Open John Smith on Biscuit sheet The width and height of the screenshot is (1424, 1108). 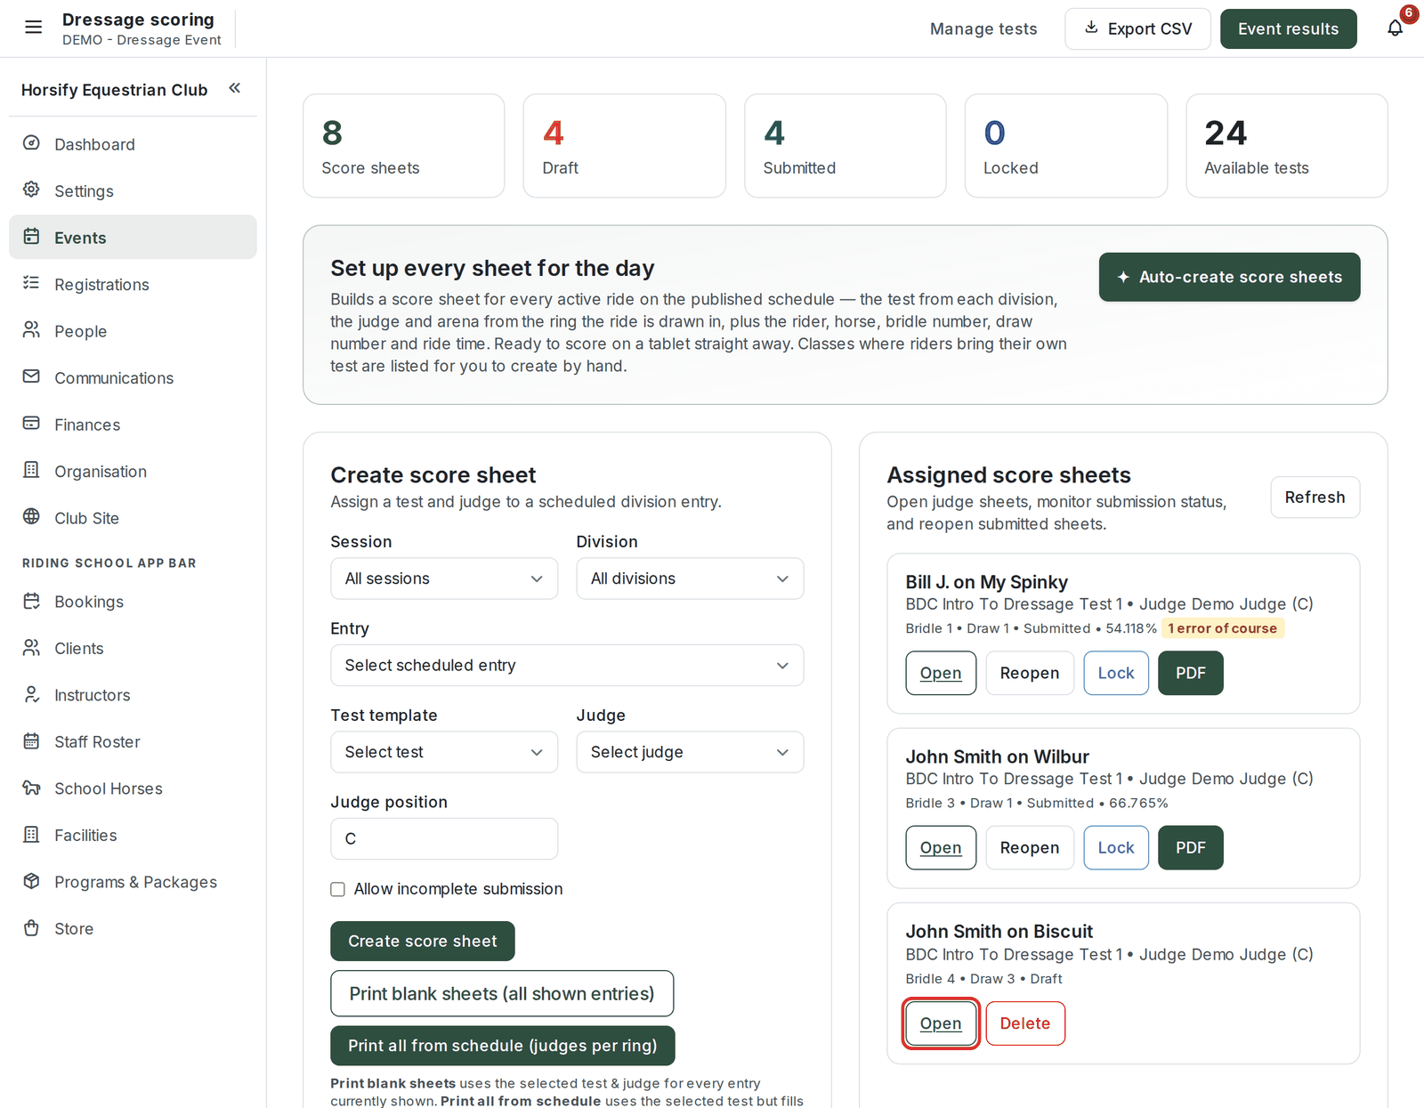[x=941, y=1023]
